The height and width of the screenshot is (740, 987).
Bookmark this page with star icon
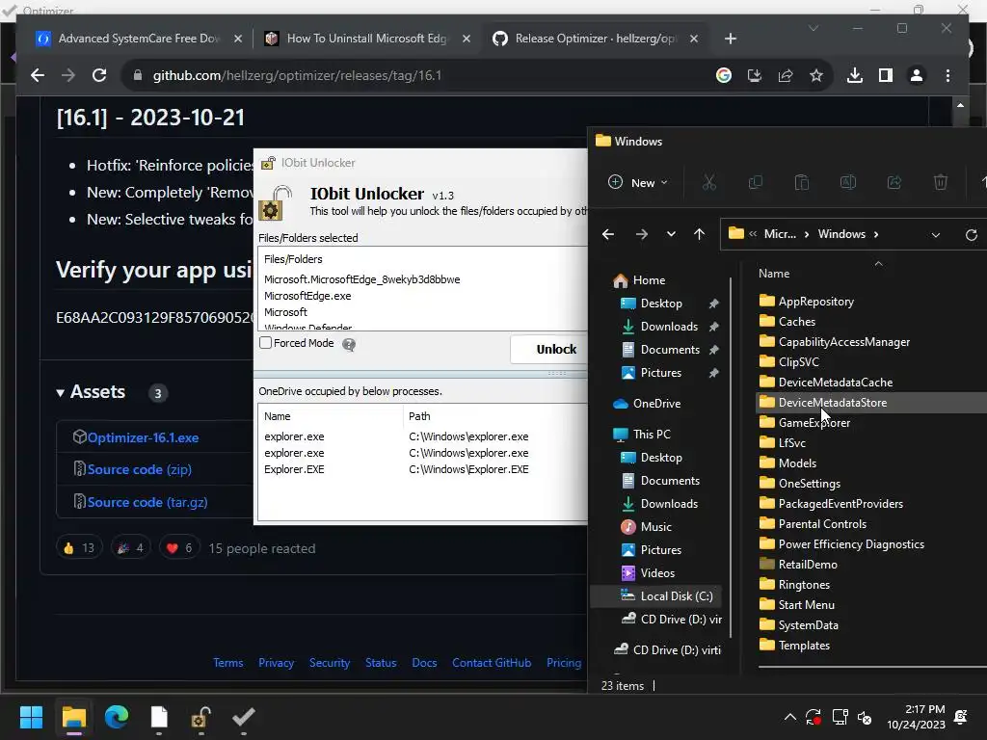tap(816, 75)
